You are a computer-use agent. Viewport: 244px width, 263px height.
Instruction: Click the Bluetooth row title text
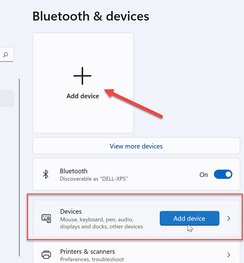pos(74,171)
